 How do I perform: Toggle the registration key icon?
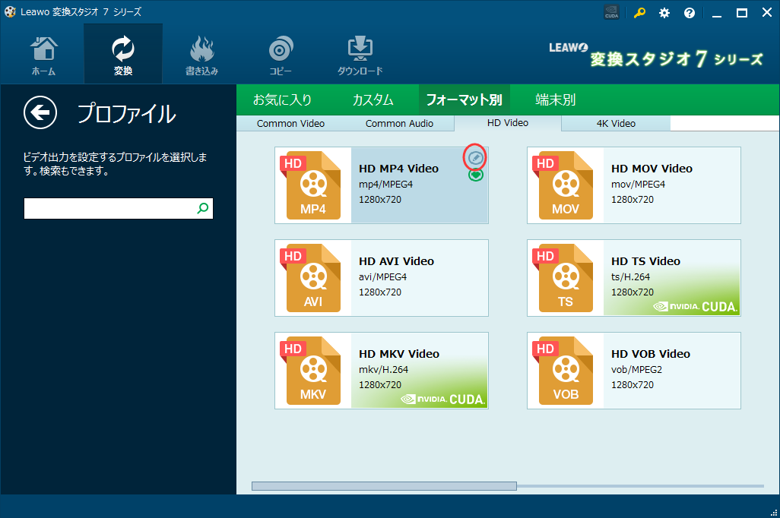(639, 12)
